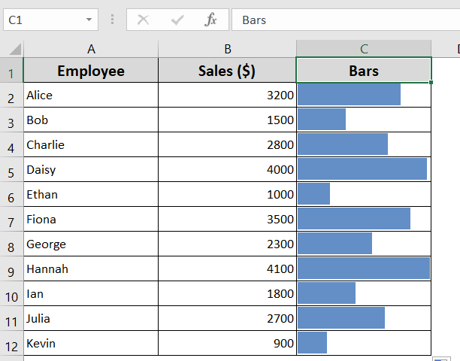Select column A header
460x361 pixels.
[91, 49]
